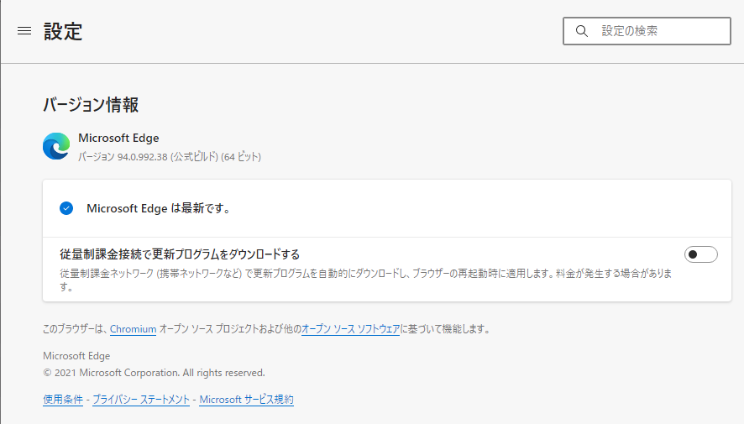
Task: Open the Microsoft サービス規約 link
Action: point(246,400)
